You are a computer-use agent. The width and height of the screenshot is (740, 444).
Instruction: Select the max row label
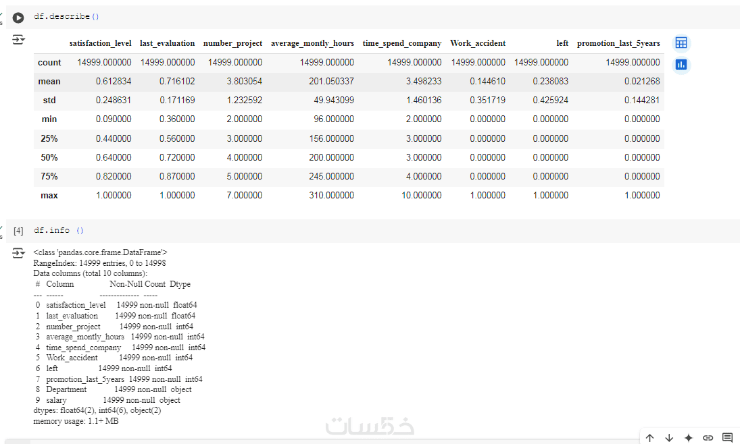(49, 195)
